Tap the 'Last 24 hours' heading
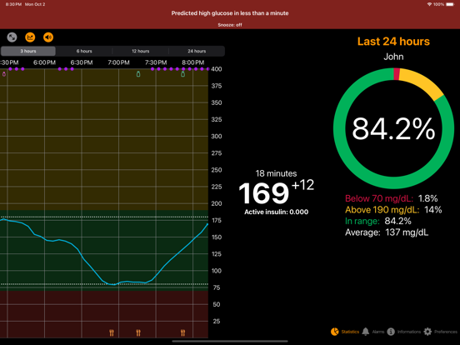The width and height of the screenshot is (460, 345). coord(393,42)
